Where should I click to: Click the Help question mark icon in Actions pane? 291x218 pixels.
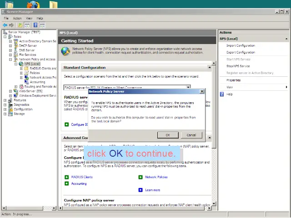(222, 94)
